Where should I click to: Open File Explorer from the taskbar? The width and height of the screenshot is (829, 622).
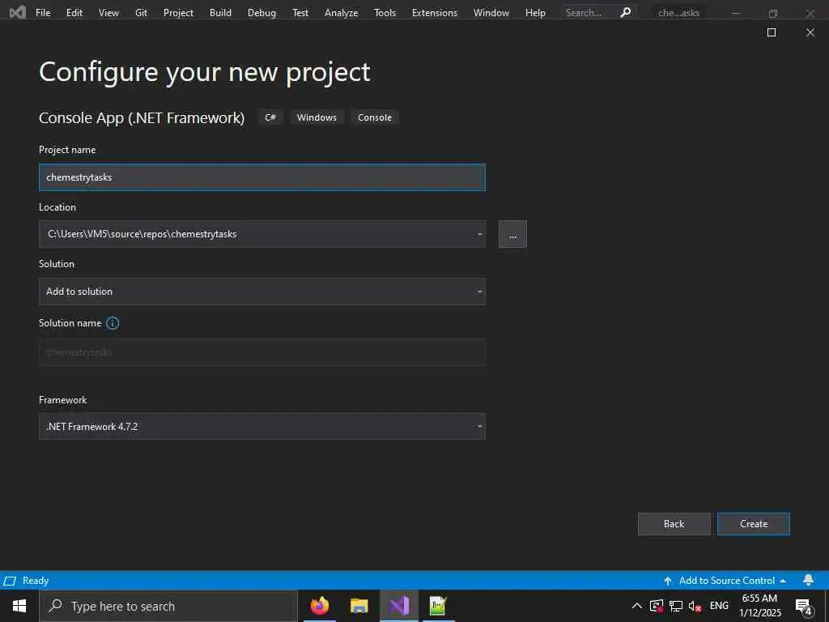[359, 606]
